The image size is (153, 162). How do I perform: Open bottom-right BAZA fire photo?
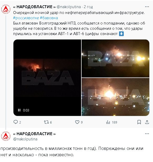click(115, 97)
